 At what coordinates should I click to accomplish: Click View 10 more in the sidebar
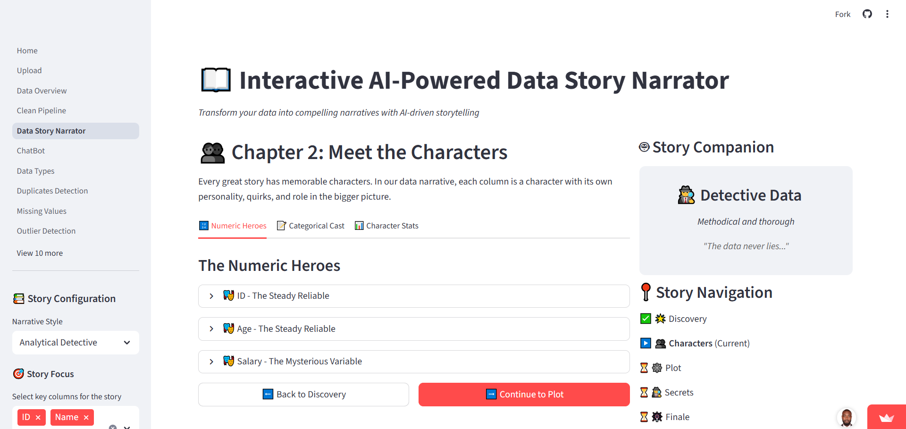(x=40, y=253)
